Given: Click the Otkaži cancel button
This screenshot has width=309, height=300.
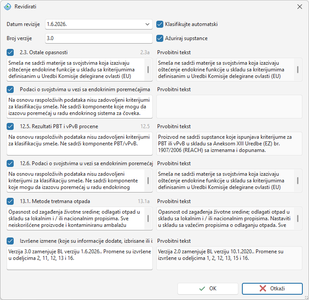Looking at the screenshot, I should [272, 289].
